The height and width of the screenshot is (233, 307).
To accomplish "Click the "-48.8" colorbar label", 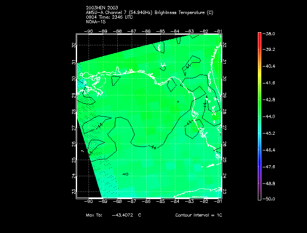I will (269, 184).
